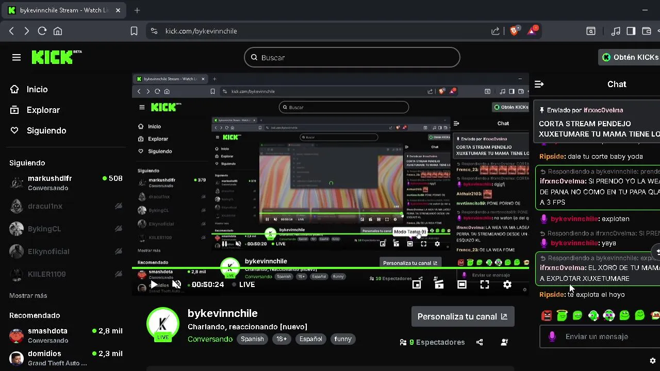Viewport: 660px width, 371px height.
Task: Open Brave Shields lion icon
Action: point(514,31)
